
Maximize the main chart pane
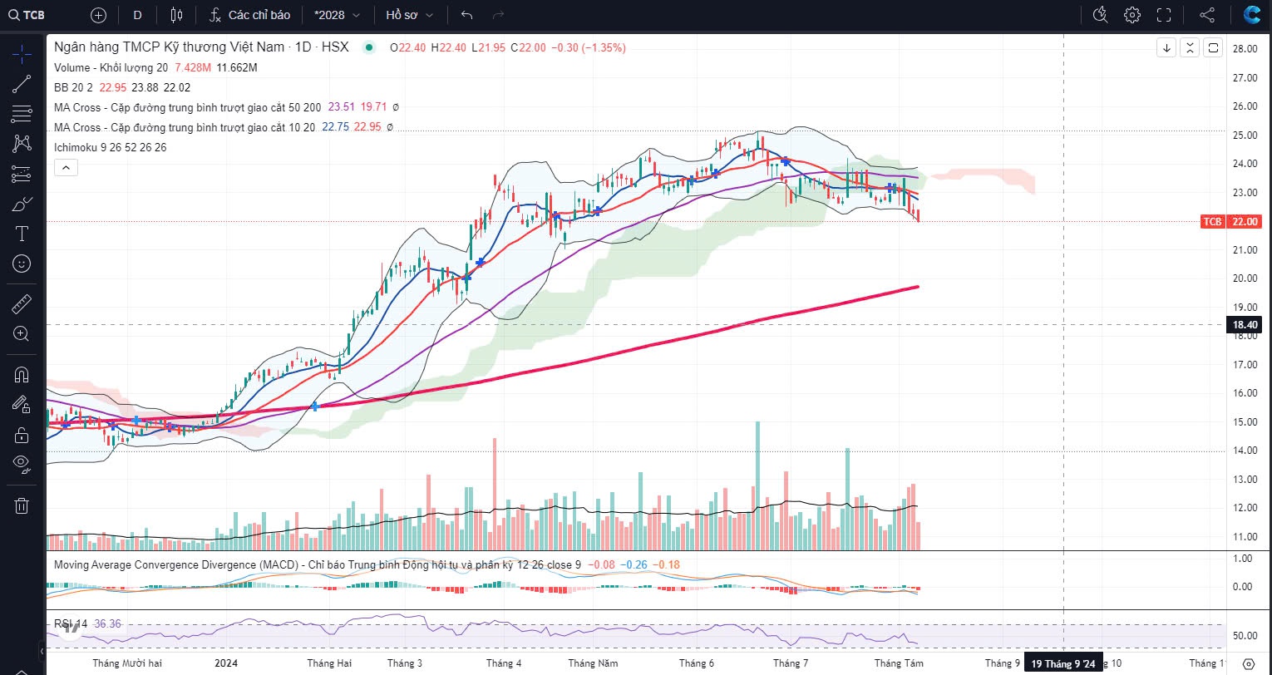pos(1214,47)
